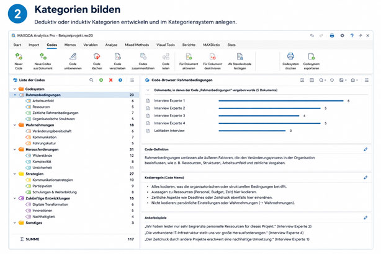This screenshot has width=381, height=254.
Task: Click Für Dokument deaktivieren icon
Action: click(213, 56)
